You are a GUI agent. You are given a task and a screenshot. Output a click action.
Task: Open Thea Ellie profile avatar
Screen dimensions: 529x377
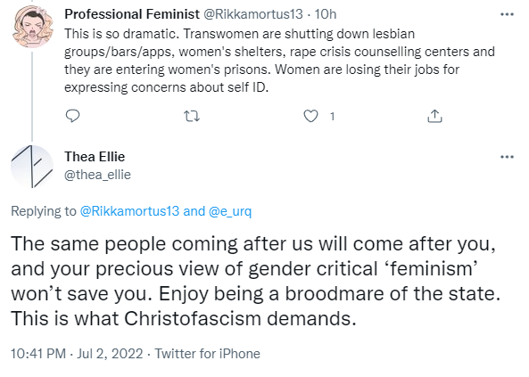[33, 167]
